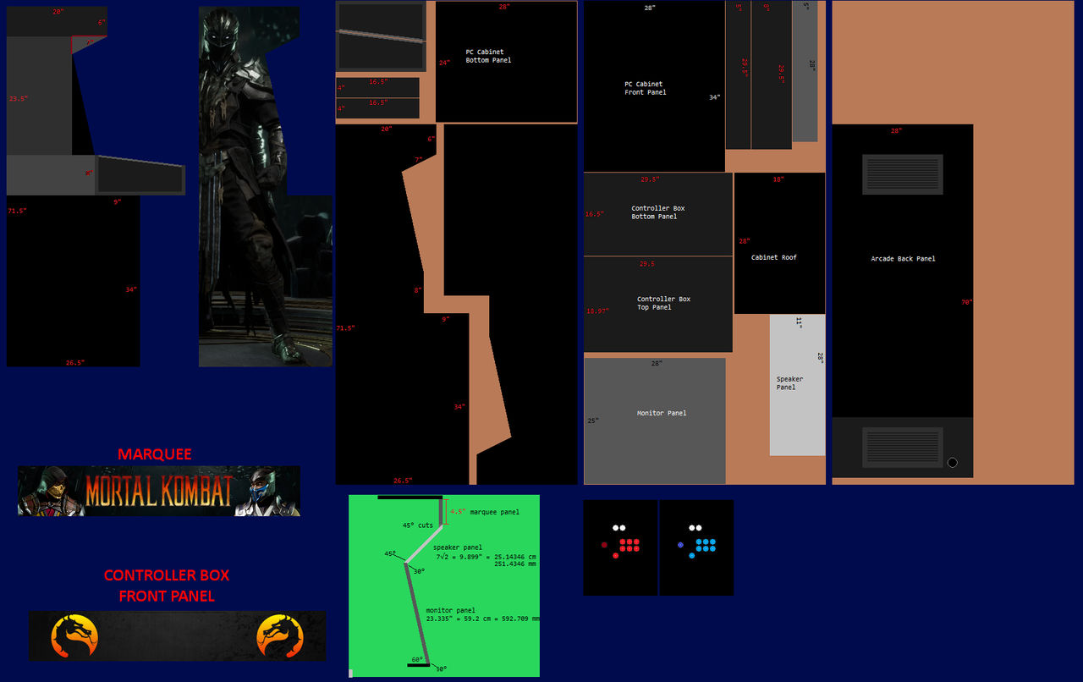Click the left dragon logo on the controller front panel
Screen dimensions: 1083x682
pos(74,635)
